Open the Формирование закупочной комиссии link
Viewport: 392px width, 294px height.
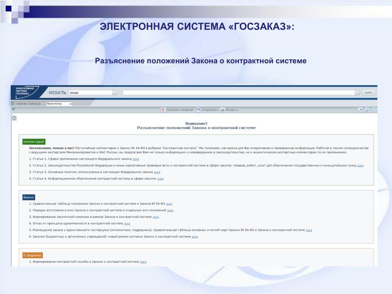pos(156,217)
